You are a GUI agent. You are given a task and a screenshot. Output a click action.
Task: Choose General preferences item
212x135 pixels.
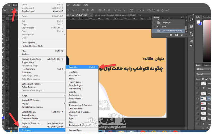pyautogui.click(x=82, y=67)
